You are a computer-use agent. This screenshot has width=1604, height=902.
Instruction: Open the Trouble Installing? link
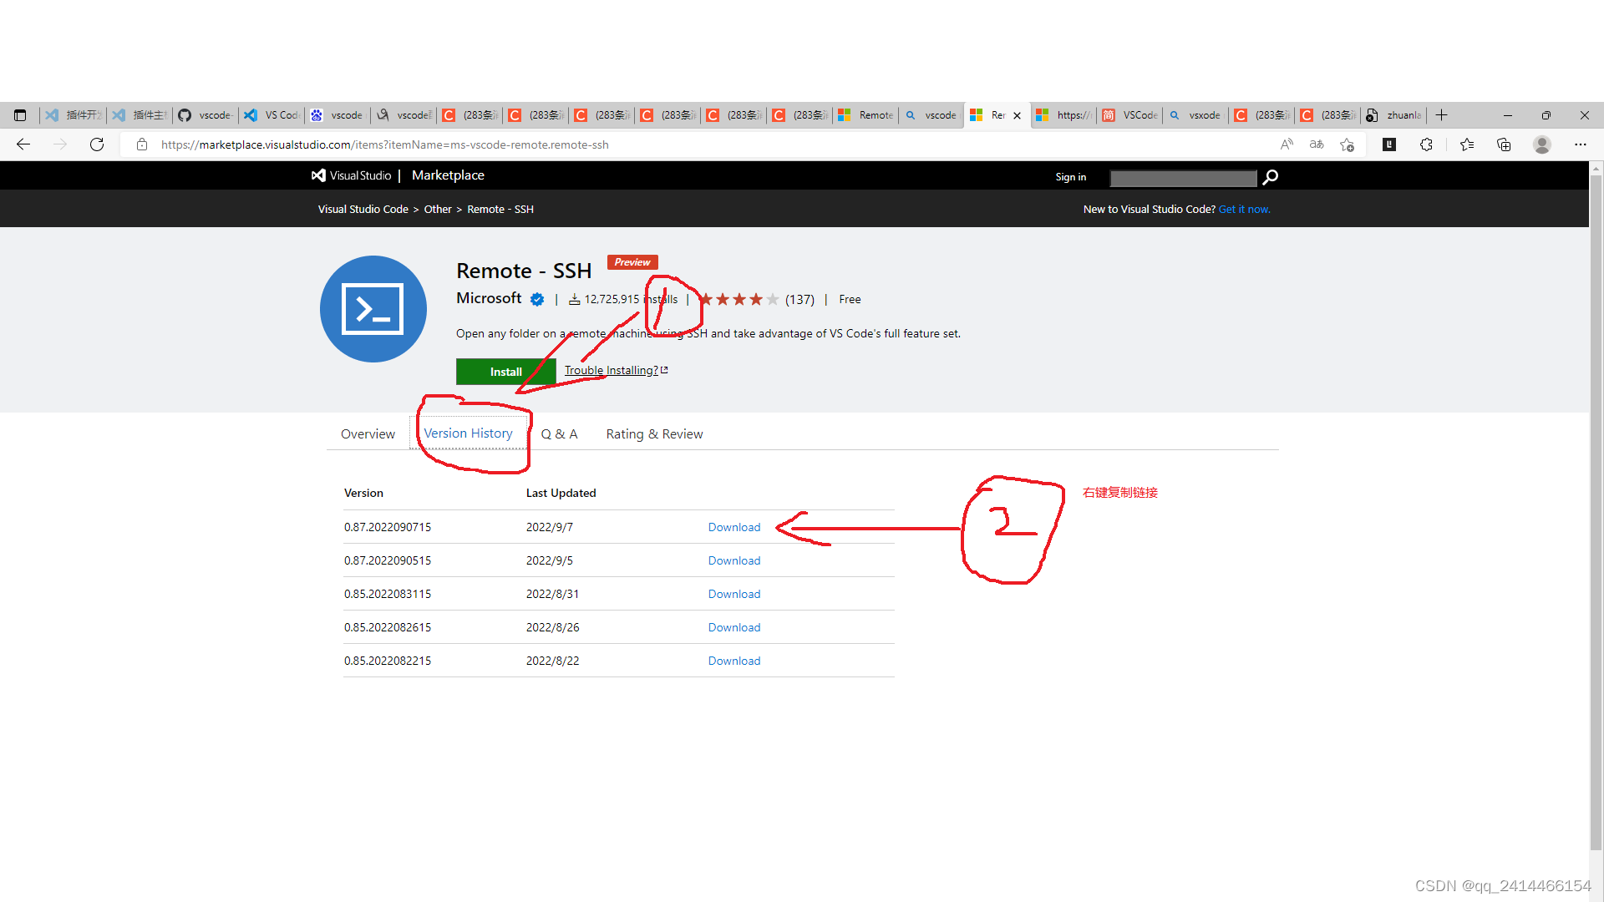pyautogui.click(x=616, y=370)
